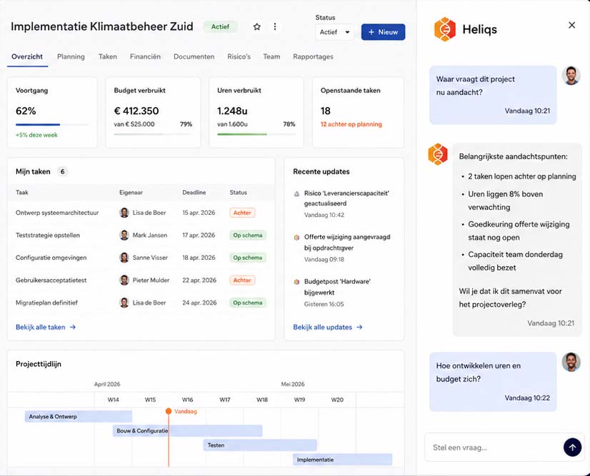The image size is (590, 476).
Task: Click the Voortgang progress bar
Action: point(52,124)
